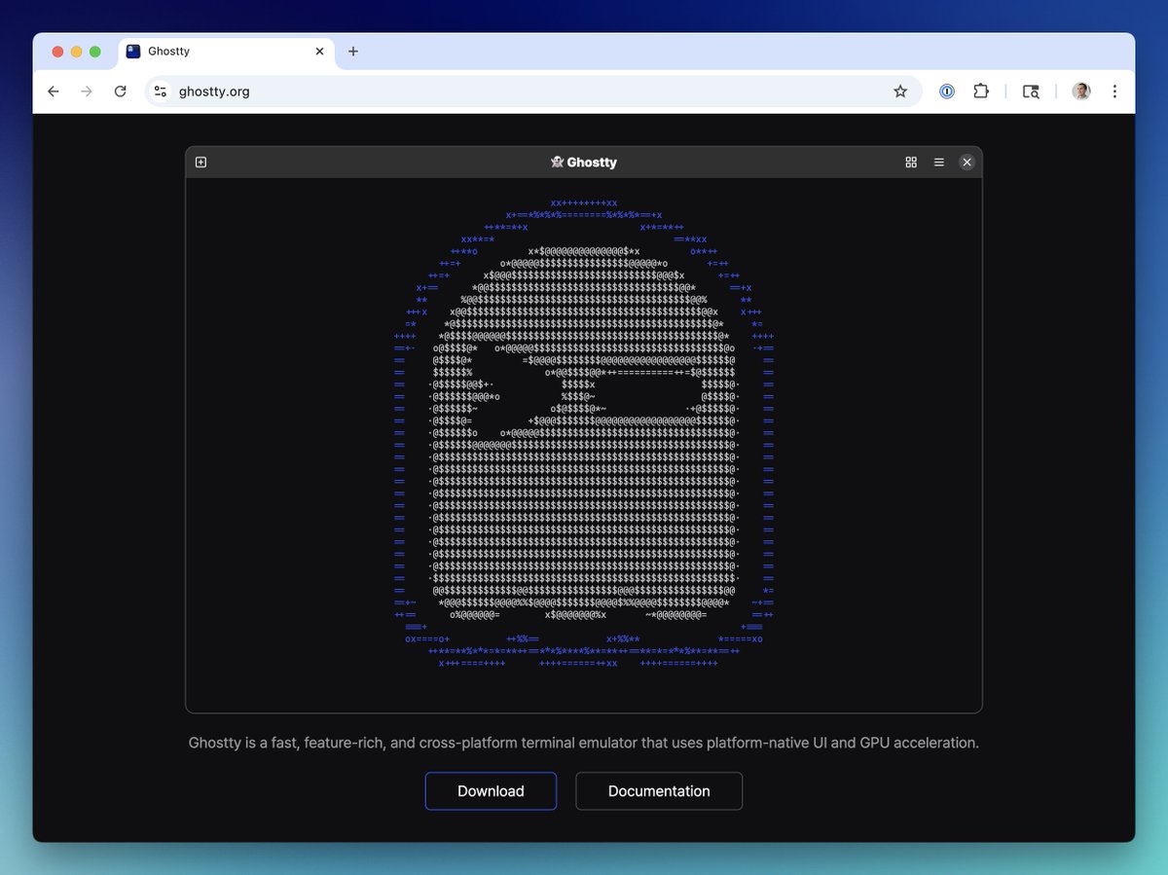Click the red close window button
The width and height of the screenshot is (1168, 875).
coord(57,52)
